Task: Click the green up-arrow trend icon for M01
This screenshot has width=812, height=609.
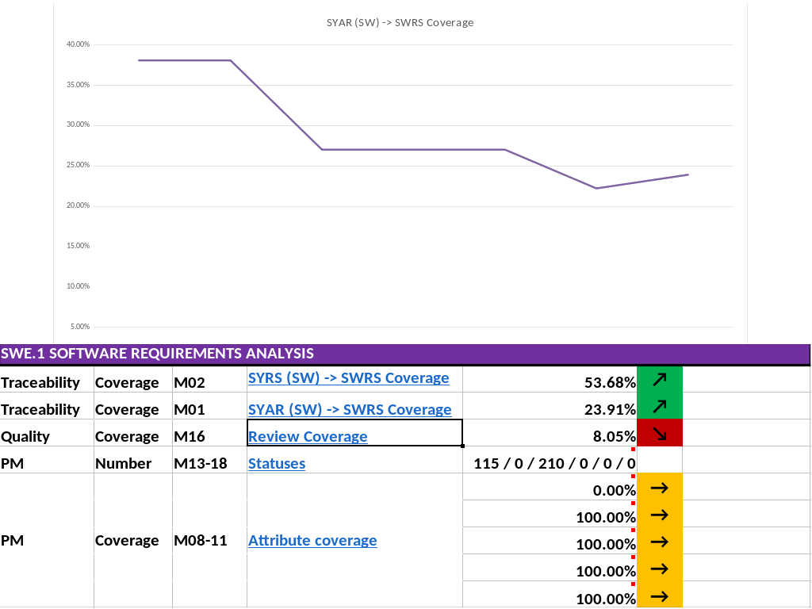Action: tap(659, 406)
